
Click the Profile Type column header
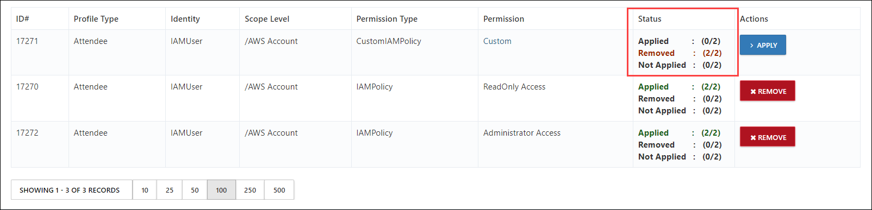click(96, 19)
